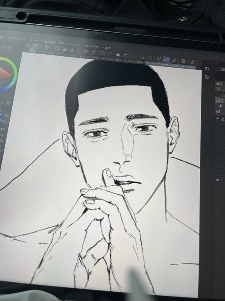Expand the save options arrows
225x301 pixels.
pyautogui.click(x=78, y=50)
